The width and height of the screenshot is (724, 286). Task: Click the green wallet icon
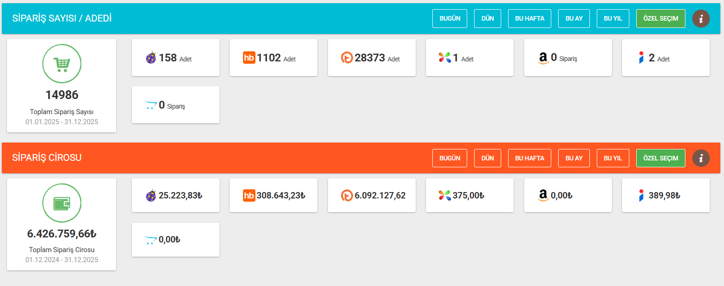(62, 203)
